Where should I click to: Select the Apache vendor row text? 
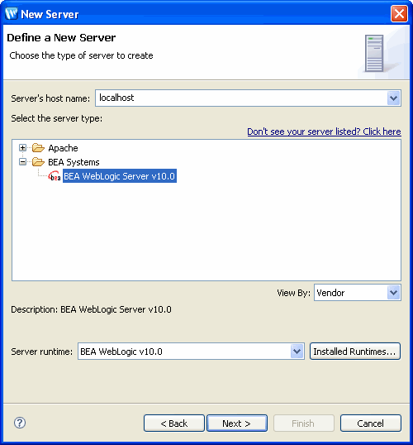pos(63,148)
